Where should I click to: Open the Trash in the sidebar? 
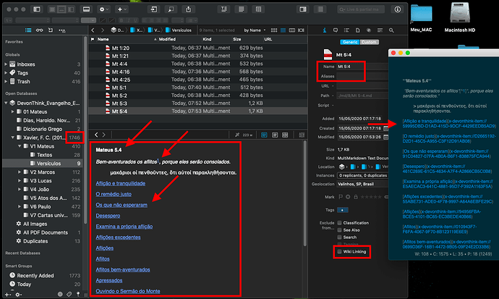25,81
